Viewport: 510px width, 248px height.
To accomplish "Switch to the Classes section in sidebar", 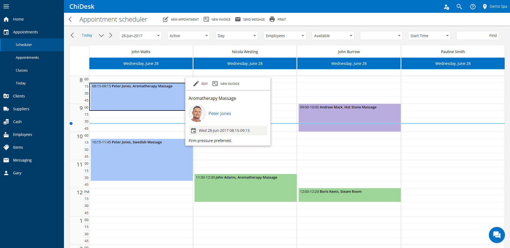I will 22,70.
